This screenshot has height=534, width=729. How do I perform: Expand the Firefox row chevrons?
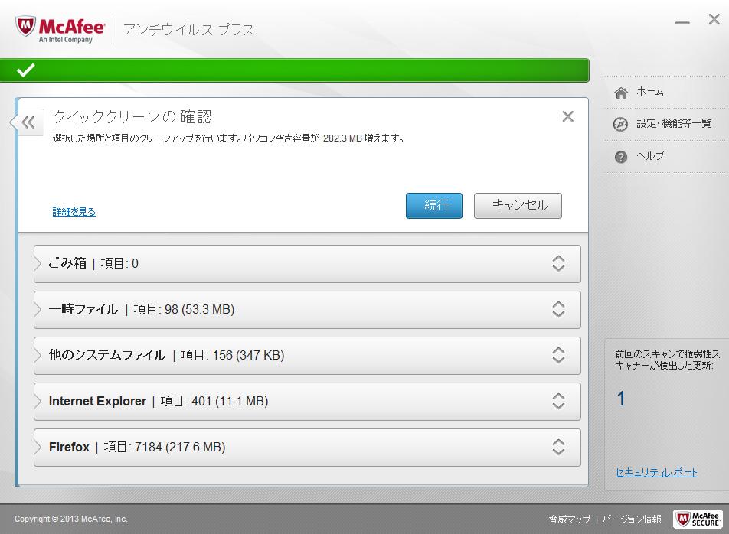coord(558,447)
